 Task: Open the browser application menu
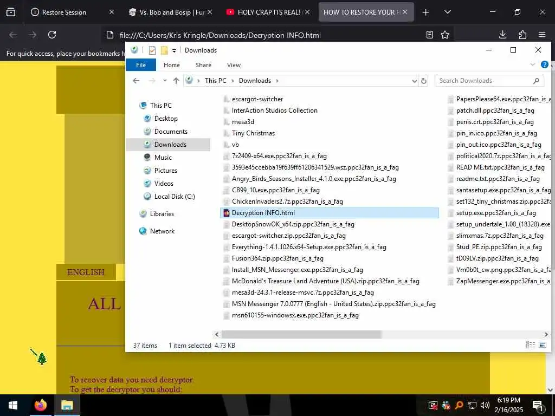(542, 35)
